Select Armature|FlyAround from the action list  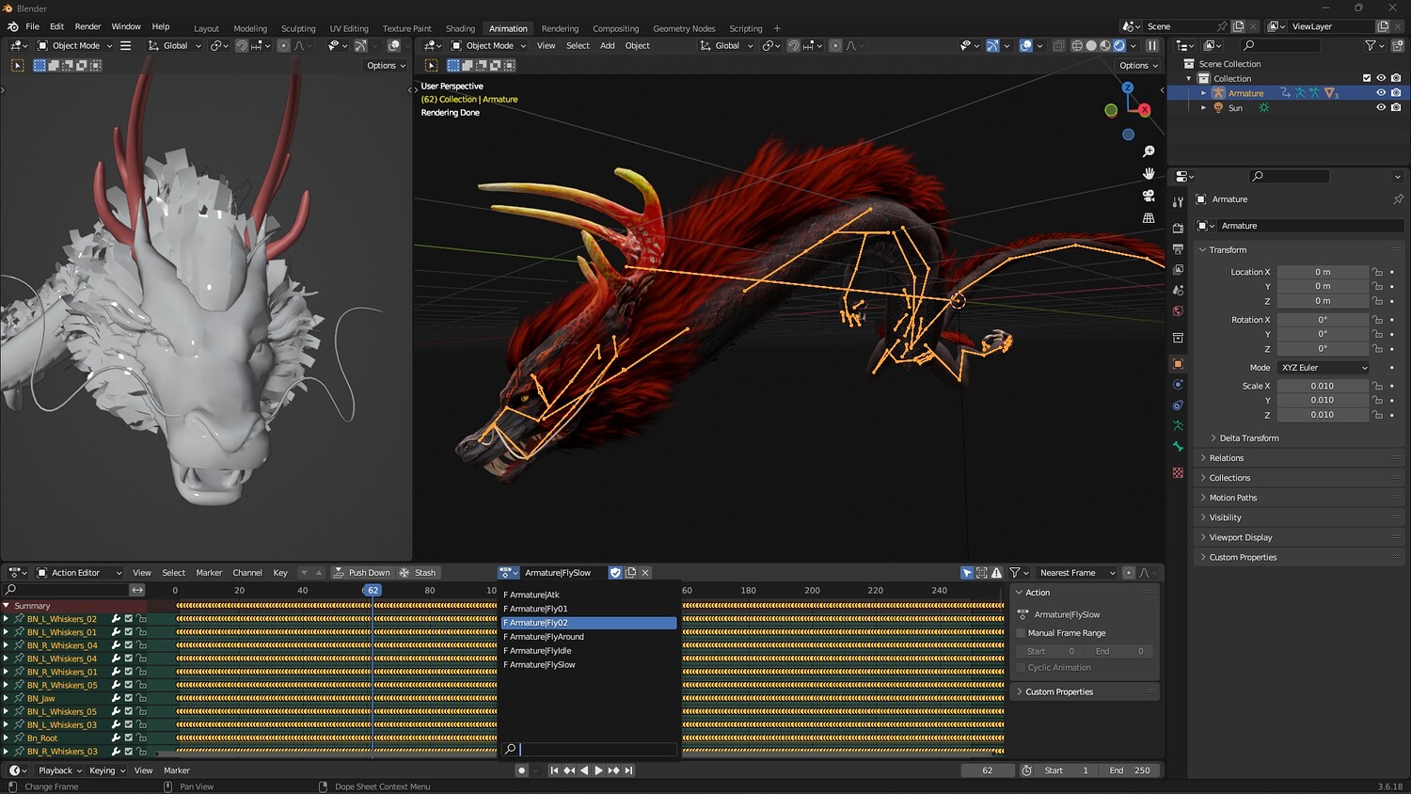point(546,637)
